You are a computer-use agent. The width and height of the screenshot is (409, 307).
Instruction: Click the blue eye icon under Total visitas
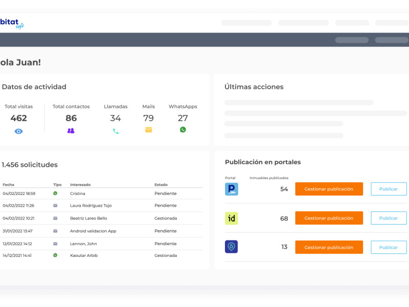pyautogui.click(x=19, y=131)
